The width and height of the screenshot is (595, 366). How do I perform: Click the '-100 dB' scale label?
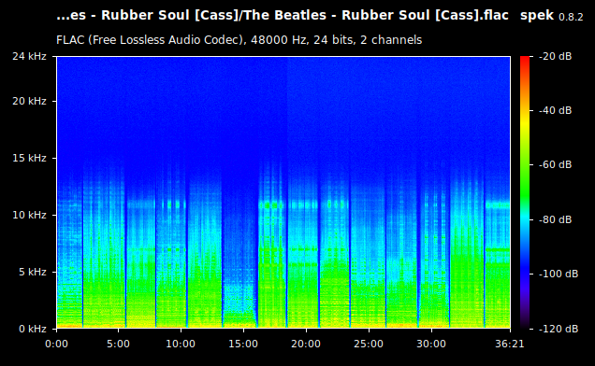(x=559, y=274)
